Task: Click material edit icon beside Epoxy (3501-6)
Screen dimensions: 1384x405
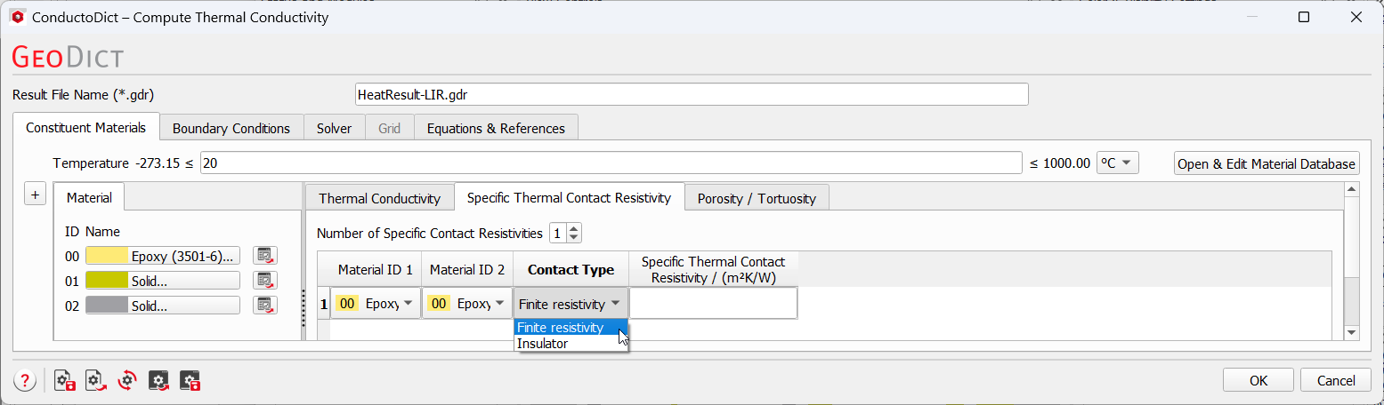Action: click(x=265, y=256)
